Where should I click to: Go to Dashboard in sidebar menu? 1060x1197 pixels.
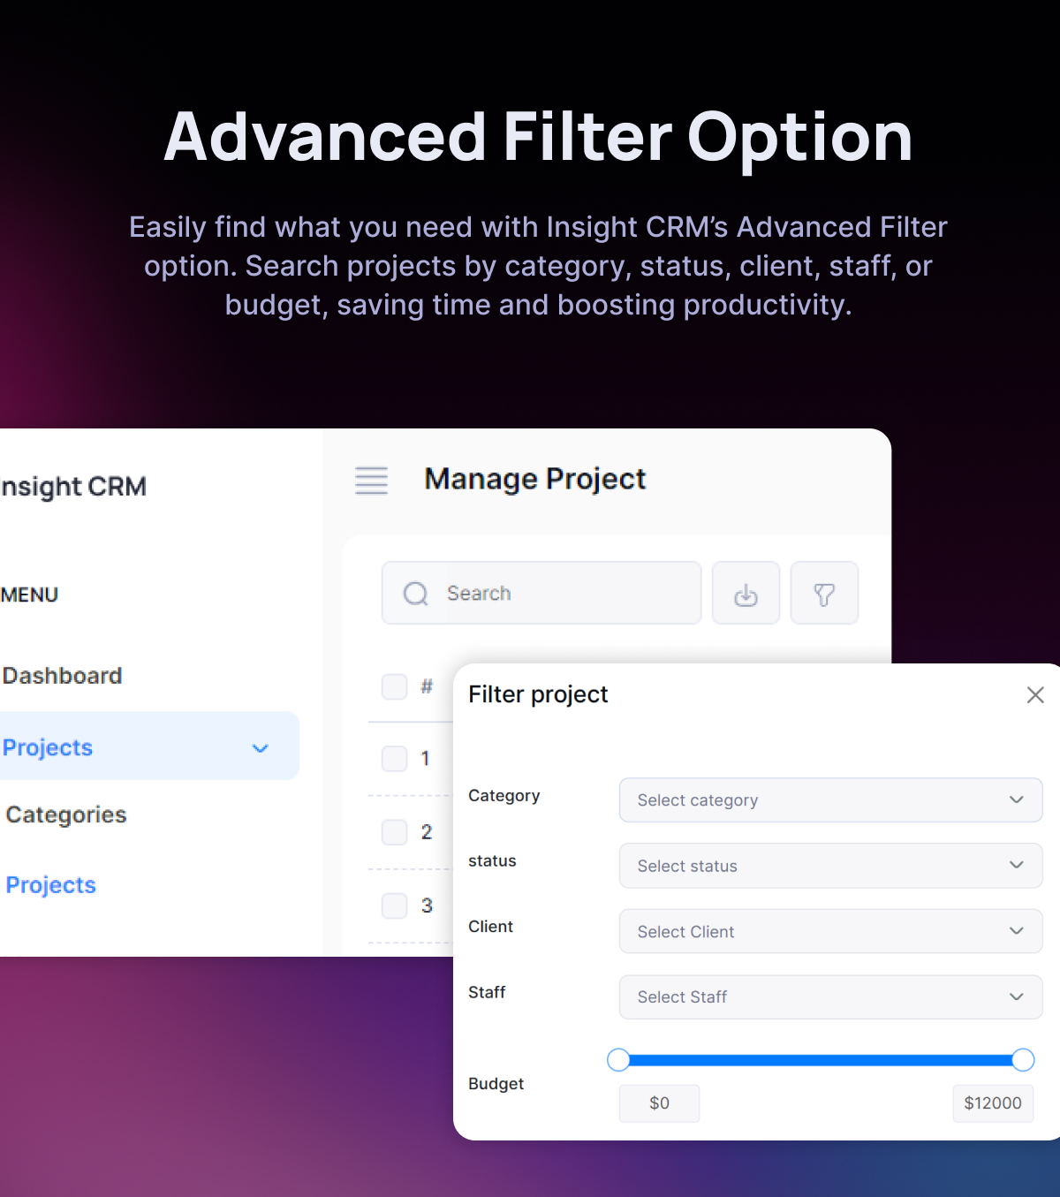tap(62, 676)
